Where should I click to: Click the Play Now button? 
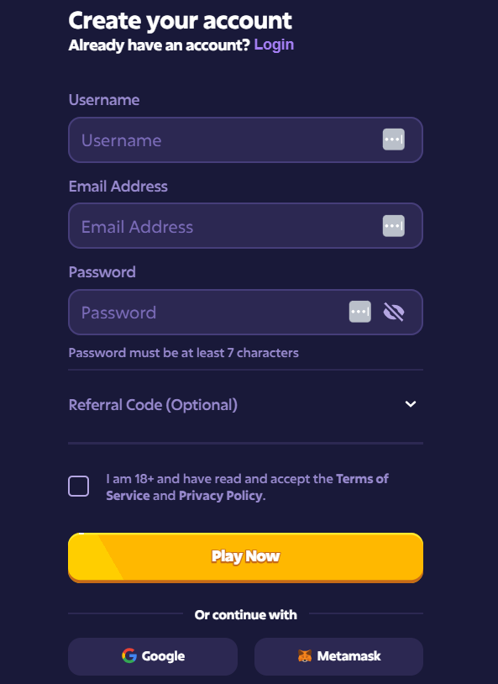(x=245, y=557)
